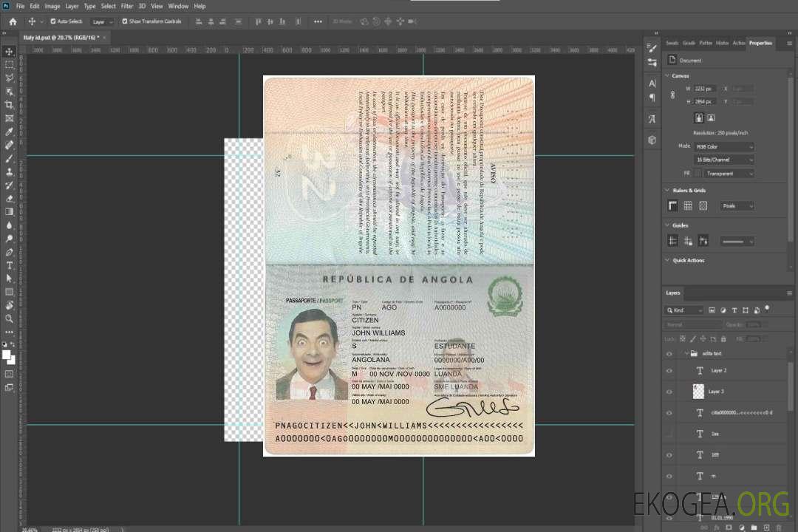Open the Character panel icon

(x=652, y=83)
